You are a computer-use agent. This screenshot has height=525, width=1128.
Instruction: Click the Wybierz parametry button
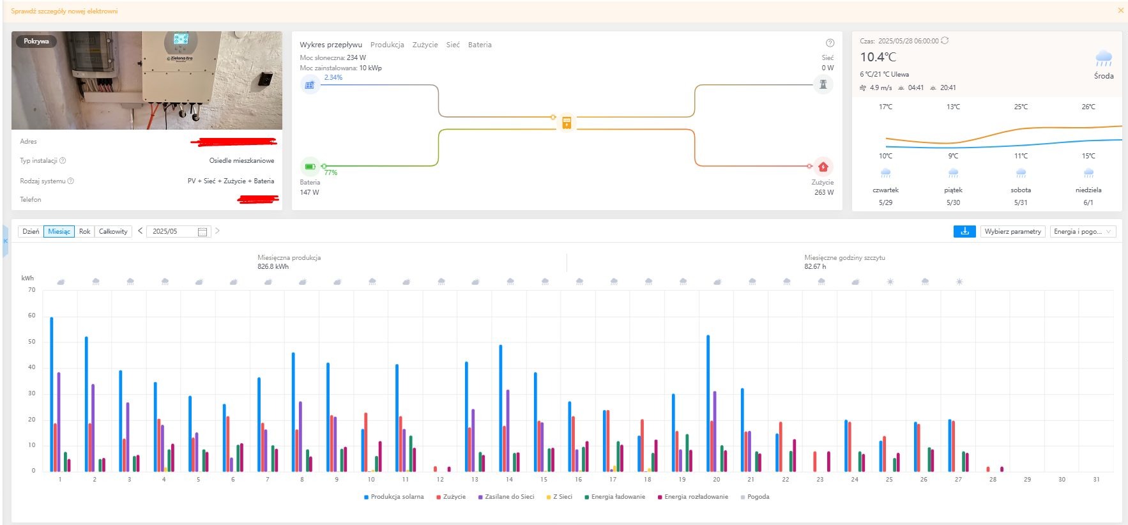coord(1012,232)
